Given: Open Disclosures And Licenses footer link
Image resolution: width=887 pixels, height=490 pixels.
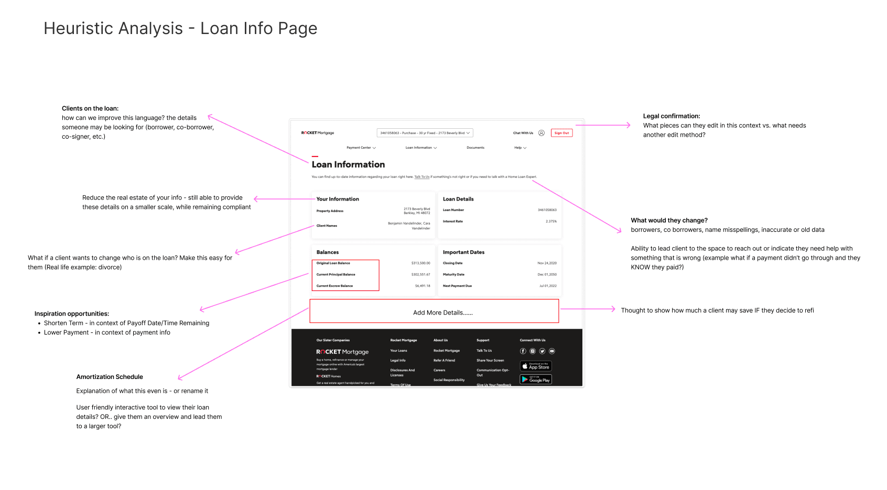Looking at the screenshot, I should tap(403, 373).
